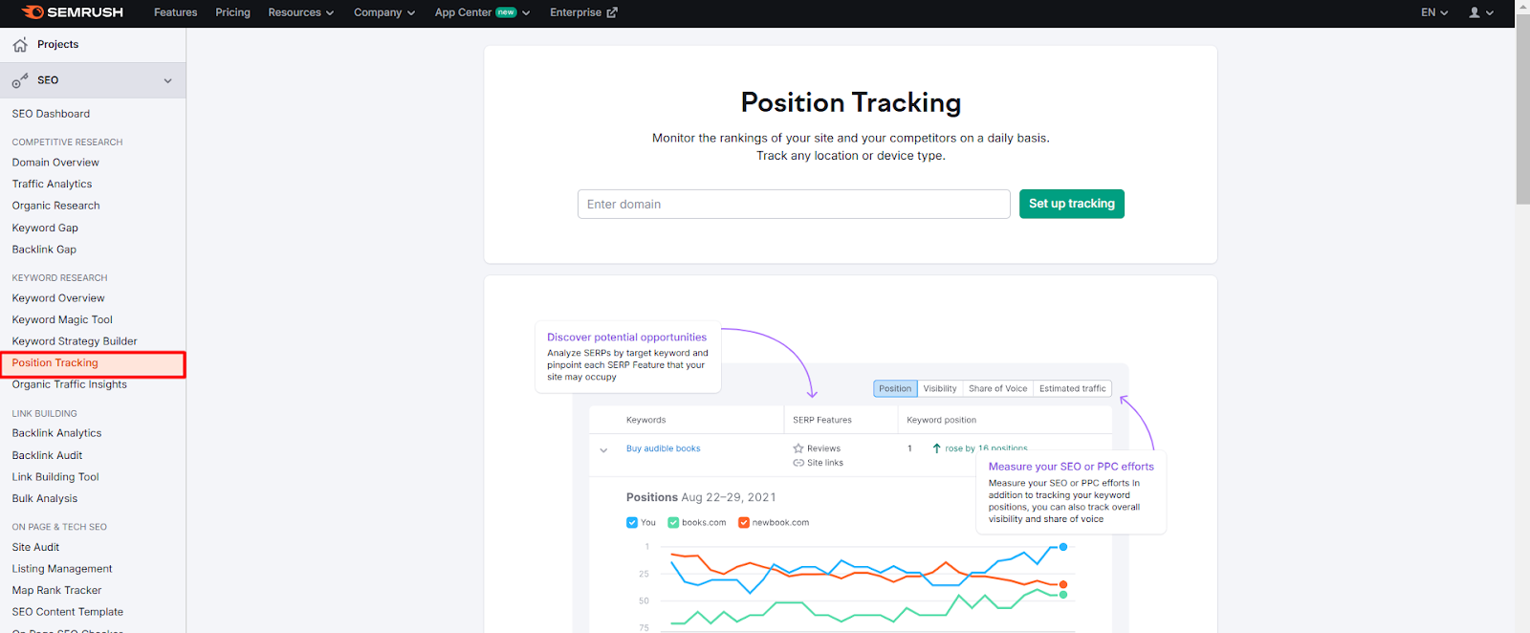Click the Positions Aug 22–29, 2021 label

pyautogui.click(x=701, y=497)
